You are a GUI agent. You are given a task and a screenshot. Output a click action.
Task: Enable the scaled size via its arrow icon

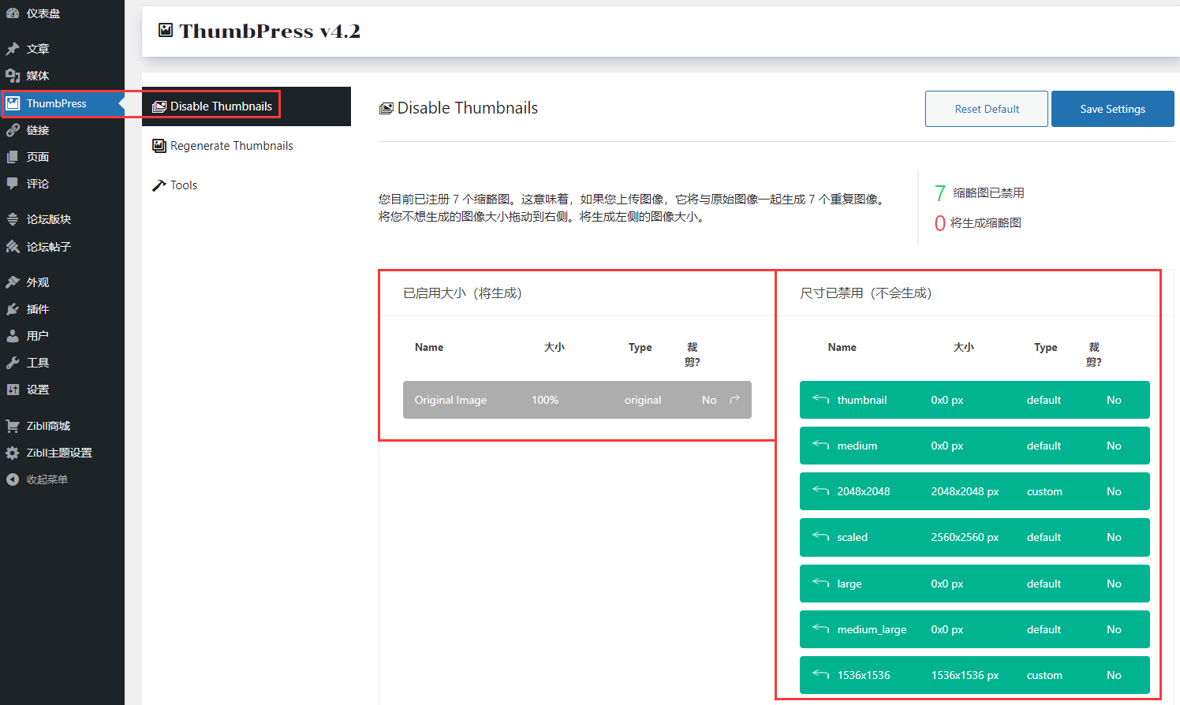click(820, 536)
